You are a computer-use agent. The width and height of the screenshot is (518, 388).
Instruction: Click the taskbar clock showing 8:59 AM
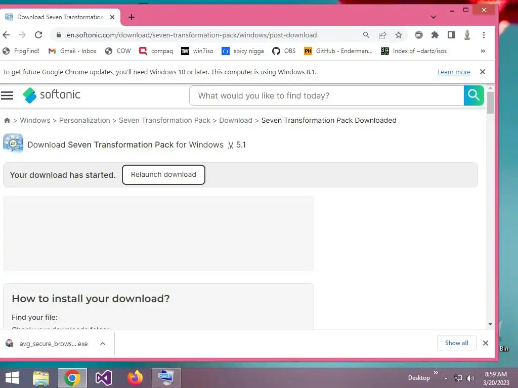(x=496, y=378)
